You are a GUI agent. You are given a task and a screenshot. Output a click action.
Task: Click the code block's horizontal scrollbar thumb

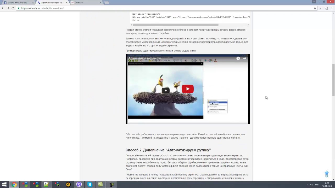tap(175, 25)
